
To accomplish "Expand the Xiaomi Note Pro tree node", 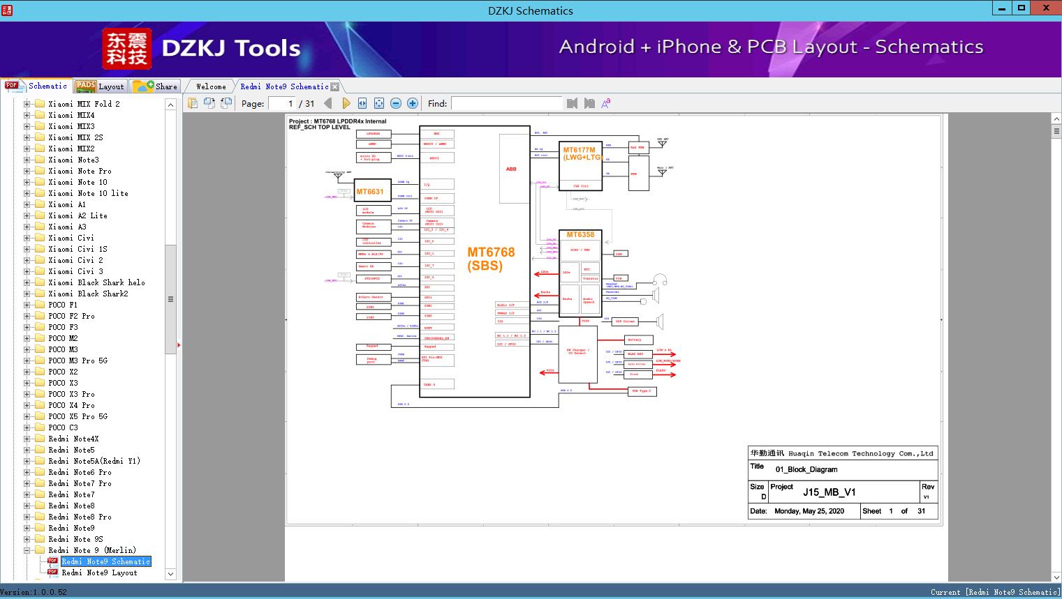I will click(x=27, y=171).
